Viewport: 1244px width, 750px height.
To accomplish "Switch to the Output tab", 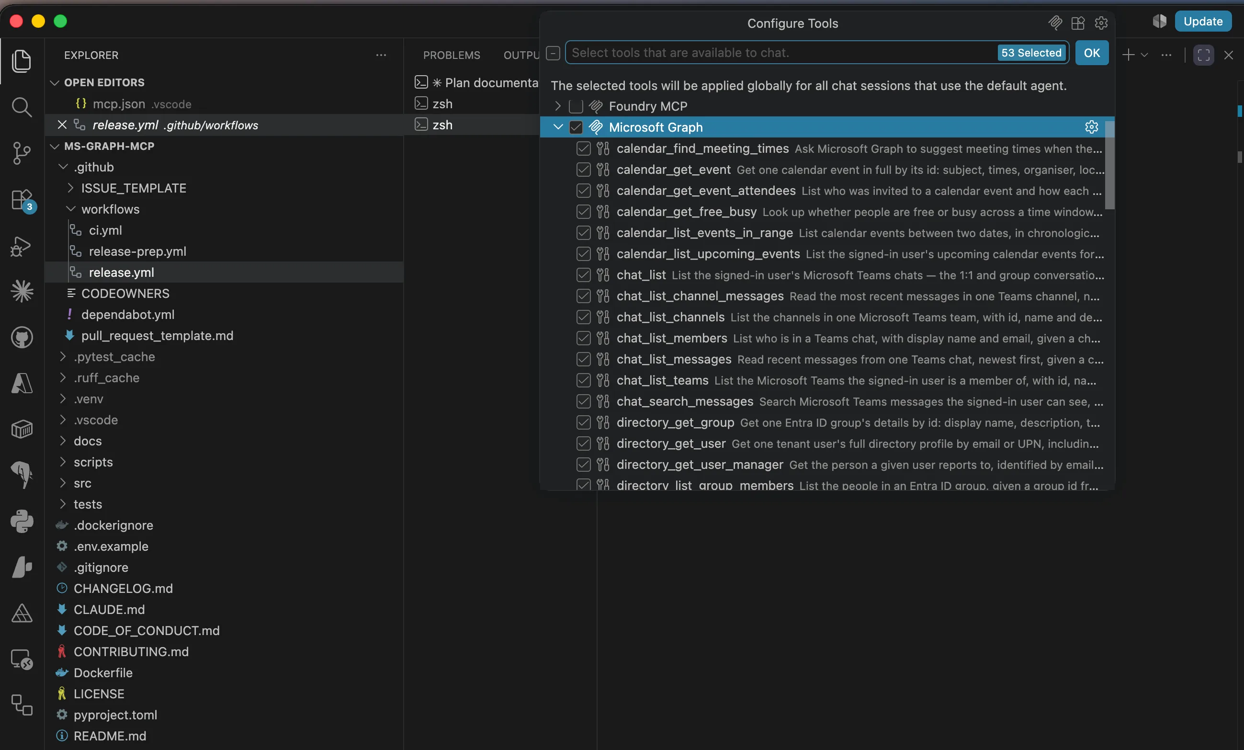I will click(x=521, y=55).
